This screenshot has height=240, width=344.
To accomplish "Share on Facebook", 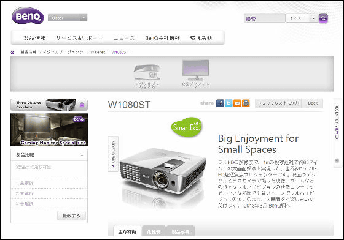I will point(220,103).
